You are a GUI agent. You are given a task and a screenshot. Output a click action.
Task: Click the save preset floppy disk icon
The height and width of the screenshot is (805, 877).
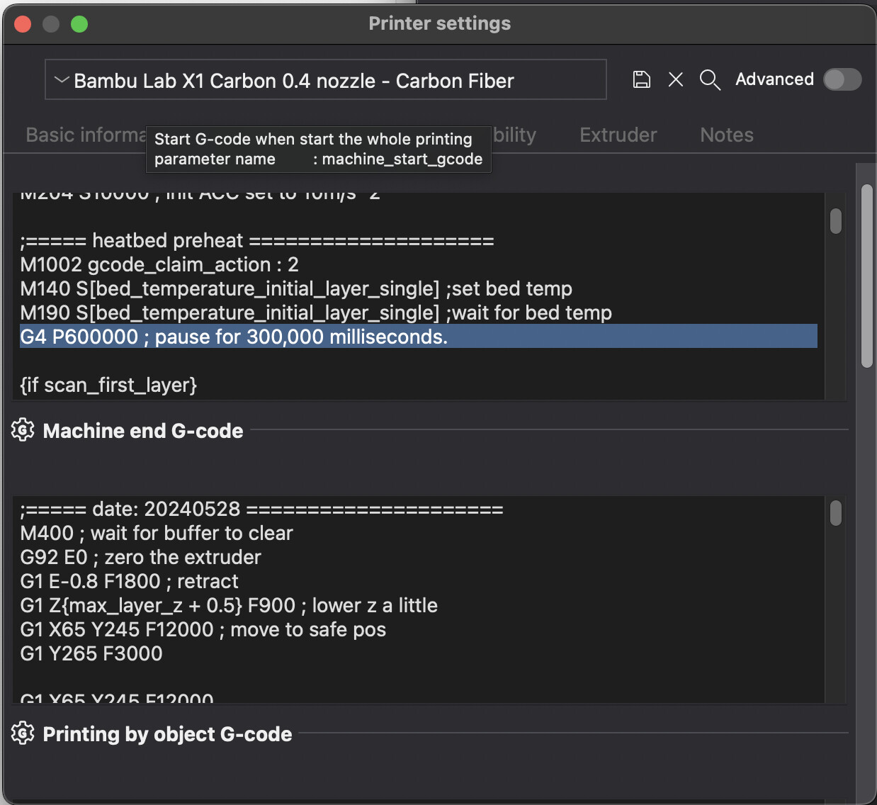coord(641,79)
